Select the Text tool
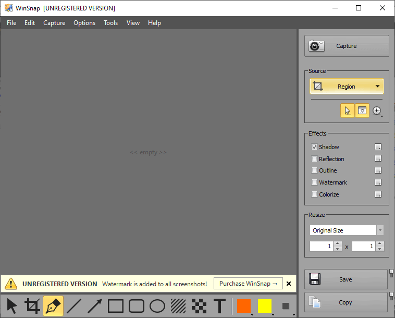Viewport: 395px width, 318px height. tap(220, 306)
